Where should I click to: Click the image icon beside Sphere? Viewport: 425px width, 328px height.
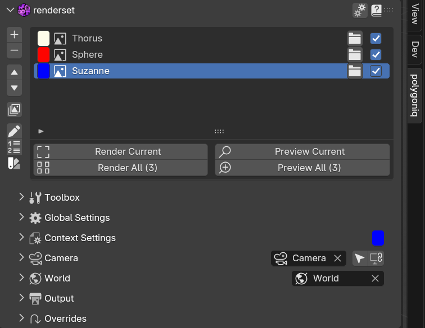coord(60,54)
